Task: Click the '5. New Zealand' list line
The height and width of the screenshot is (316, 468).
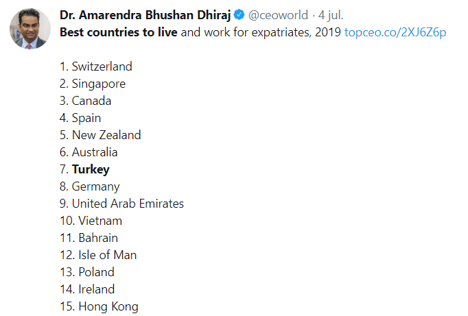Action: [x=100, y=135]
